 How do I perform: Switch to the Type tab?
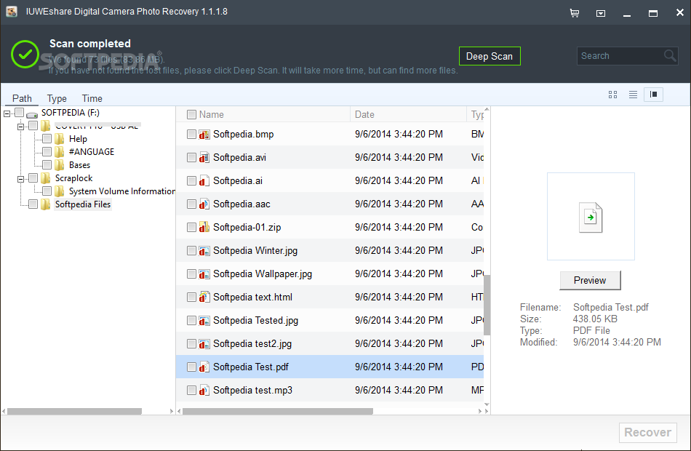pos(57,98)
